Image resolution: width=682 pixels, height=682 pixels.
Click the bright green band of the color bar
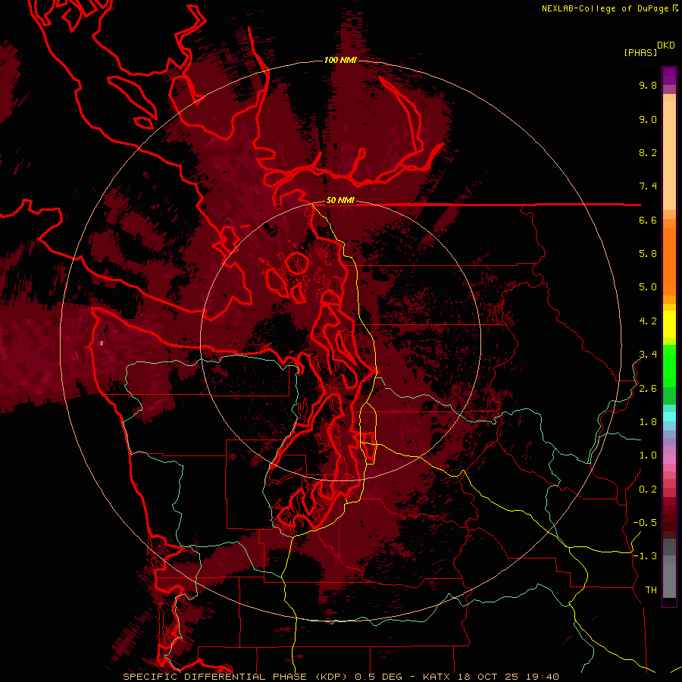(669, 365)
